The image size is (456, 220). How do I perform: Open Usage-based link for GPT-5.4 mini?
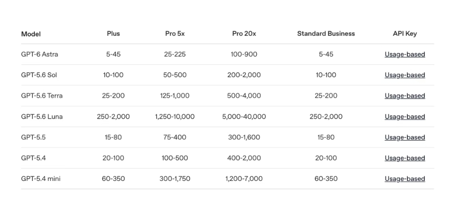coord(405,179)
